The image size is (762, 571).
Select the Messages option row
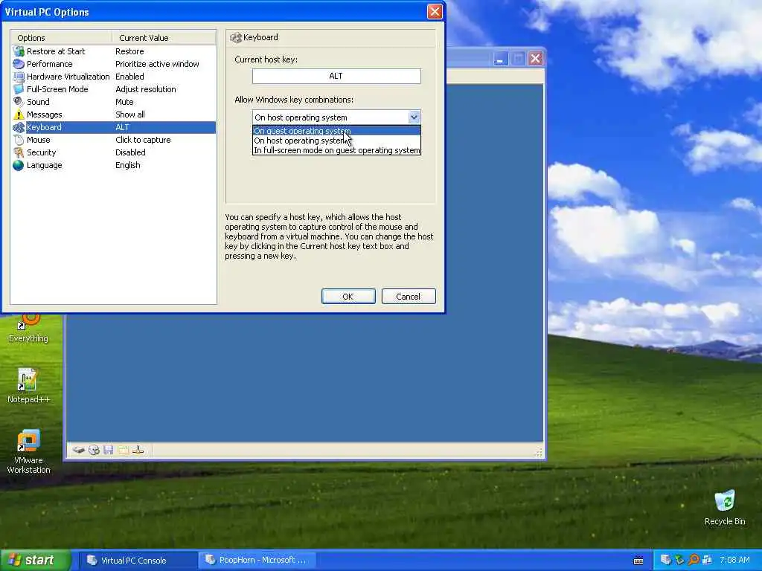(114, 114)
